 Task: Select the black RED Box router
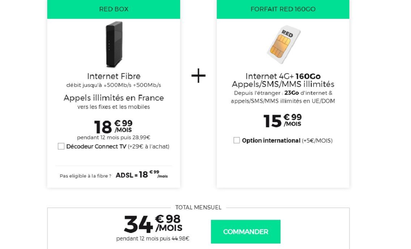(x=114, y=44)
